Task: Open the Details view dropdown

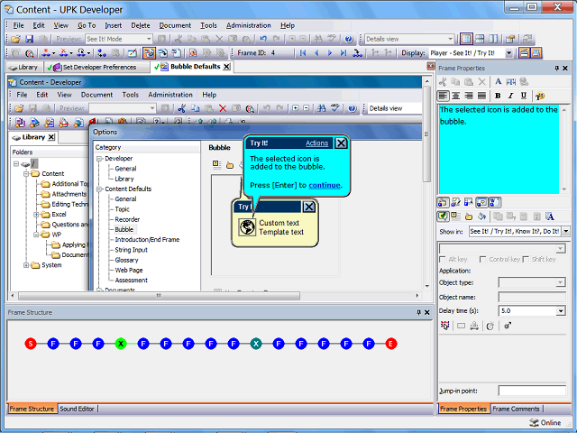Action: 451,39
